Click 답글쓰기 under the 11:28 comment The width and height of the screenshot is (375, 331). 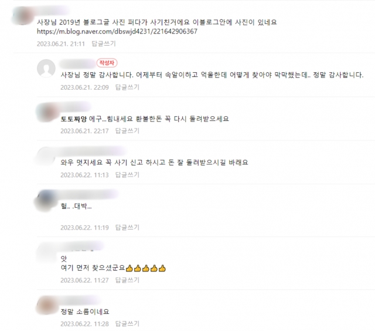click(x=127, y=324)
